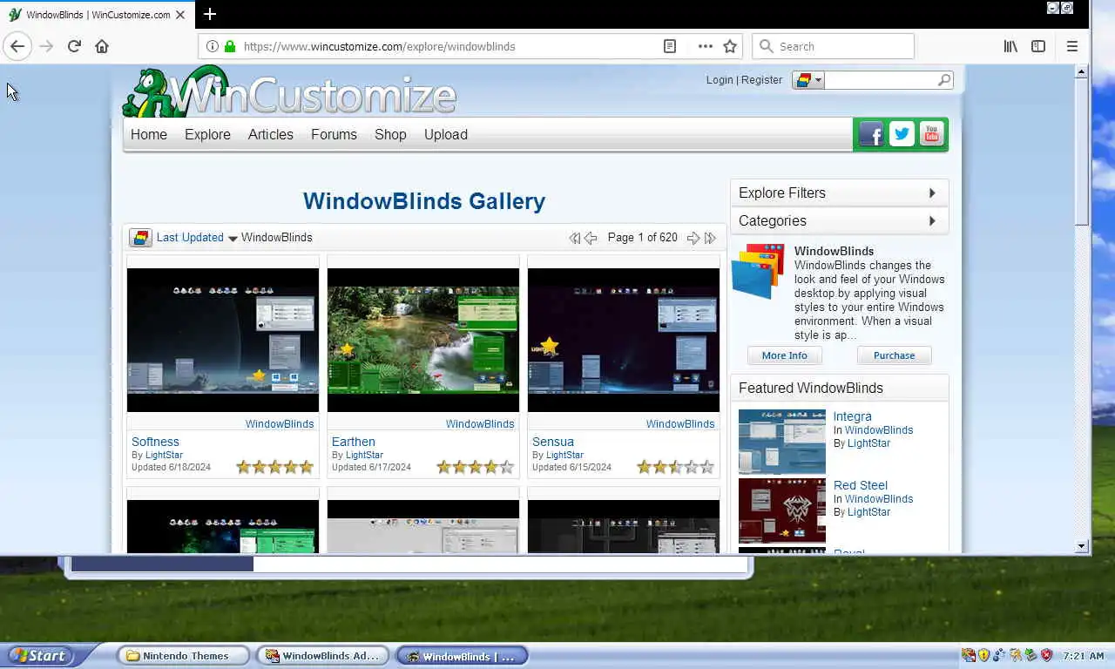This screenshot has height=669, width=1115.
Task: Open Last Updated sort dropdown
Action: (197, 238)
